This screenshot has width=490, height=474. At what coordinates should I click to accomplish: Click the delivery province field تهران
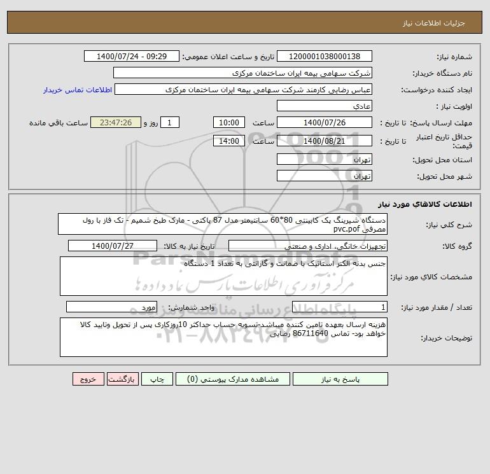[x=325, y=159]
